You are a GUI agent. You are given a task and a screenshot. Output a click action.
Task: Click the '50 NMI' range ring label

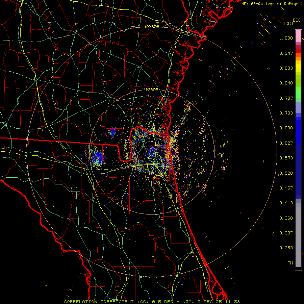point(152,89)
